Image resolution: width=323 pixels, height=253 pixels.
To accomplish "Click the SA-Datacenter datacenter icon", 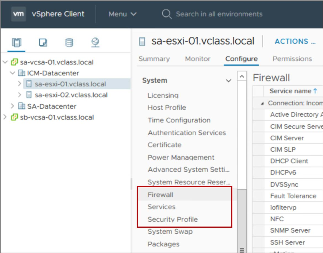I will coord(22,106).
